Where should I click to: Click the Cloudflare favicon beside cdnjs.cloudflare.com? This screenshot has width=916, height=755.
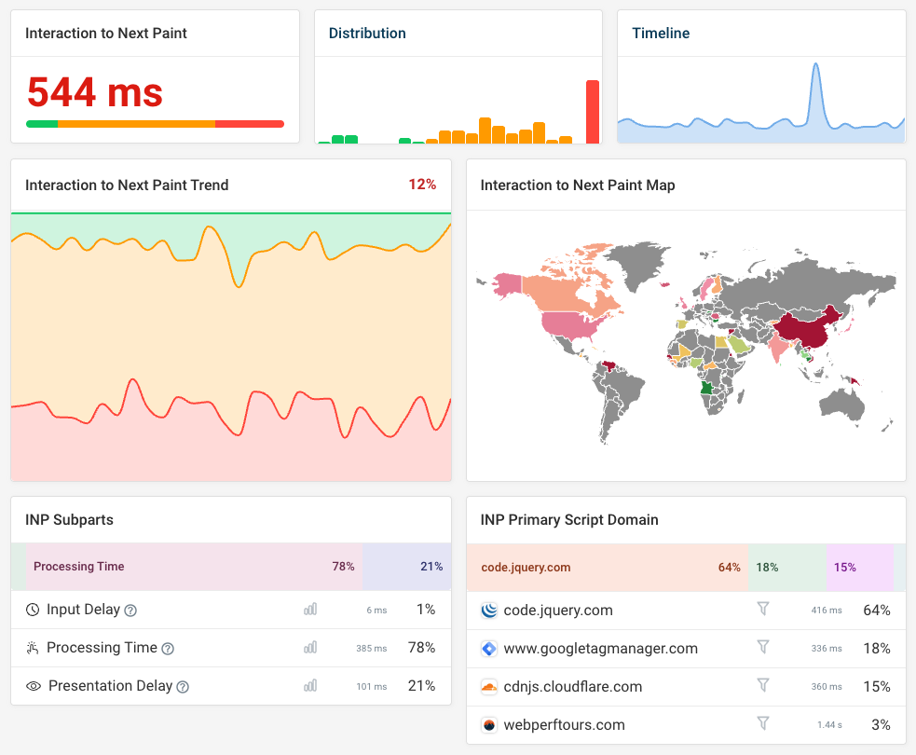[488, 686]
